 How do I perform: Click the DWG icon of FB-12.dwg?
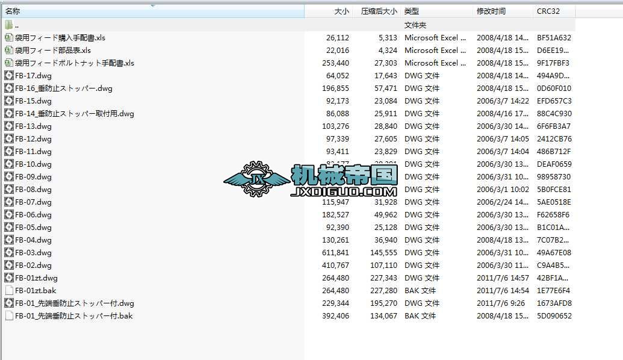point(9,138)
